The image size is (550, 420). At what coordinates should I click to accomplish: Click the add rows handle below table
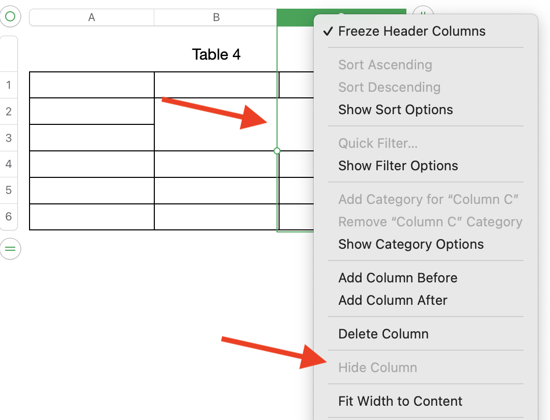pyautogui.click(x=10, y=249)
